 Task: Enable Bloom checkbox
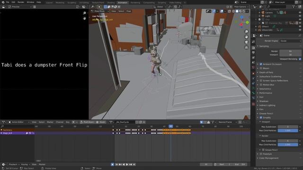pyautogui.click(x=261, y=68)
